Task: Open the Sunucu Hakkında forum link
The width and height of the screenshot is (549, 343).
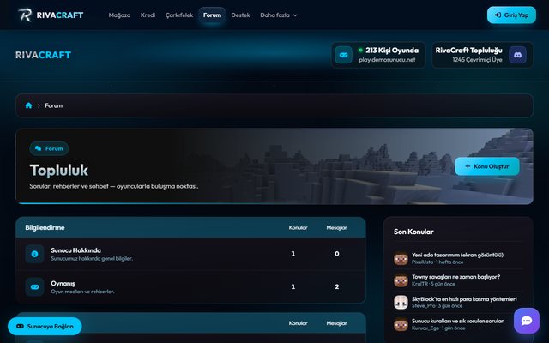Action: pos(76,250)
